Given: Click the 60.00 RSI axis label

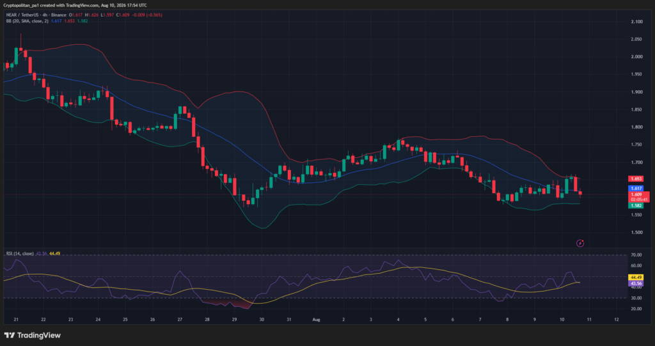Looking at the screenshot, I should [638, 266].
